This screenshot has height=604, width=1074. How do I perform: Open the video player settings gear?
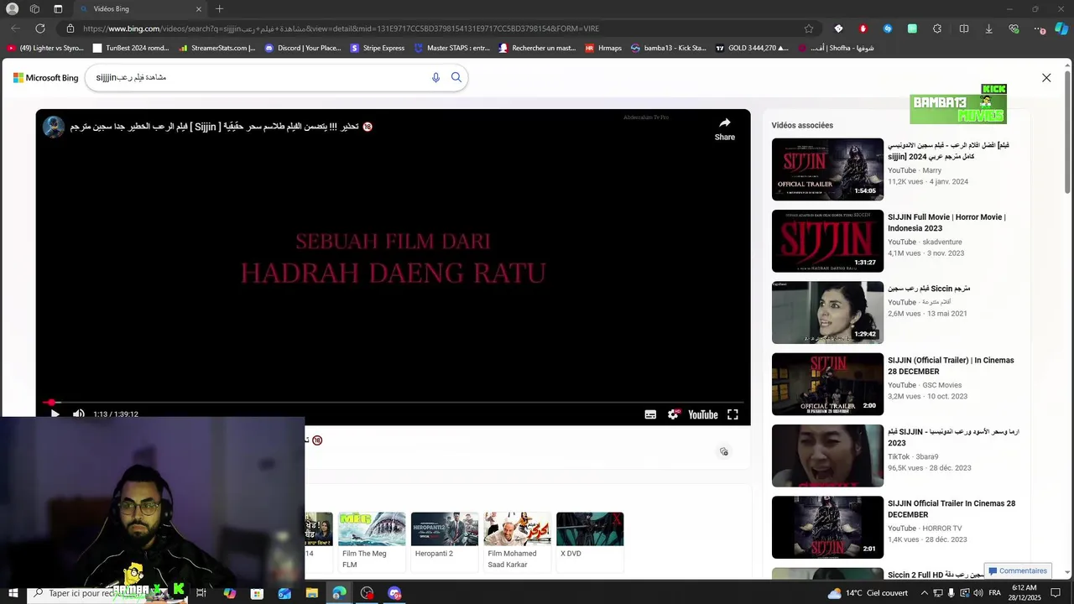[x=673, y=414]
